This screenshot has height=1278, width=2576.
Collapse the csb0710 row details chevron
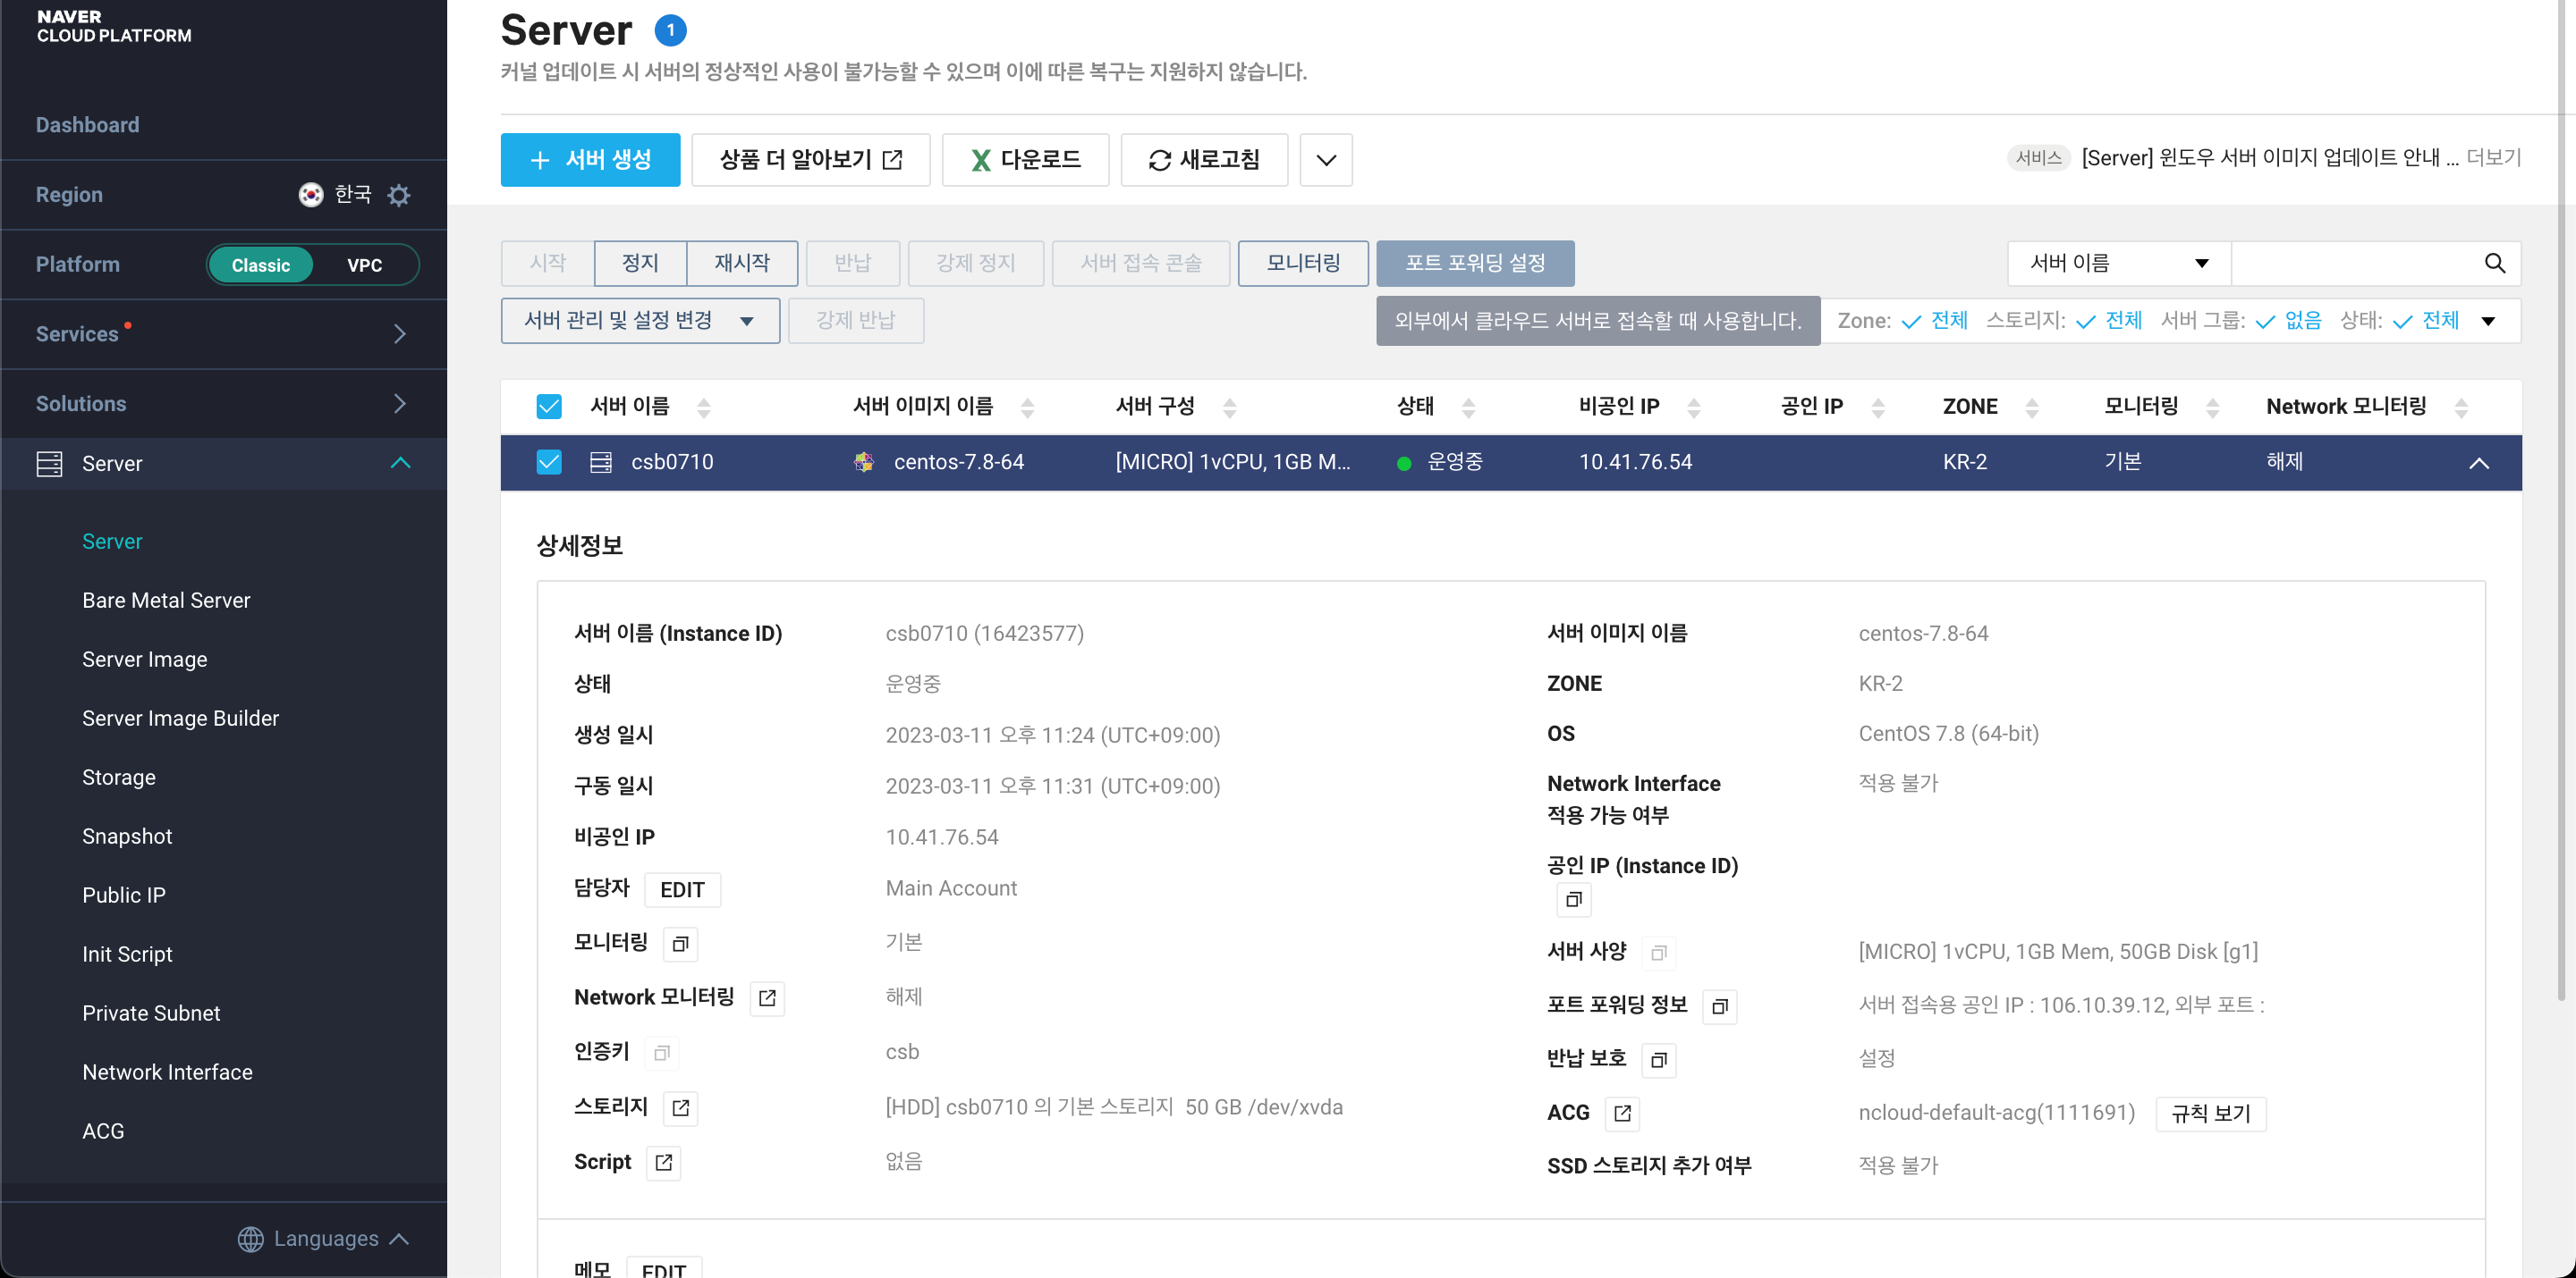[x=2478, y=463]
